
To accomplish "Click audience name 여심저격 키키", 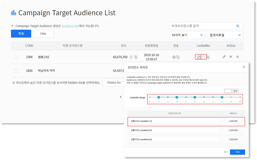I will pos(46,71).
